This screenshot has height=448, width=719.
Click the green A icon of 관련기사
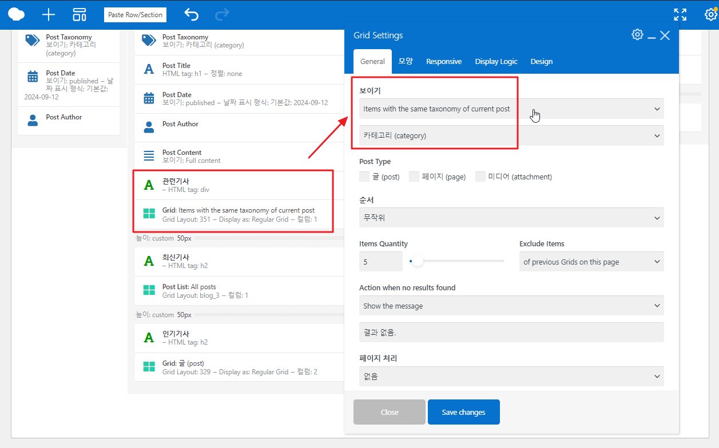tap(149, 185)
